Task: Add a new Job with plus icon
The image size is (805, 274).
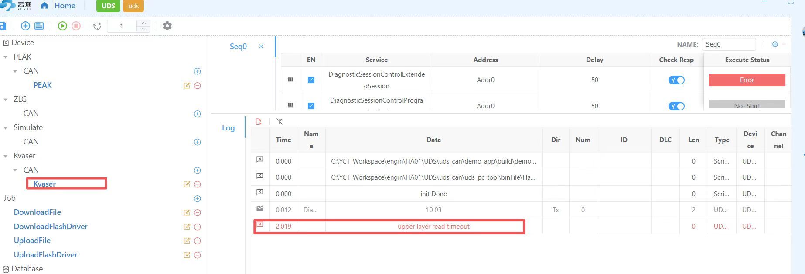Action: [x=197, y=199]
